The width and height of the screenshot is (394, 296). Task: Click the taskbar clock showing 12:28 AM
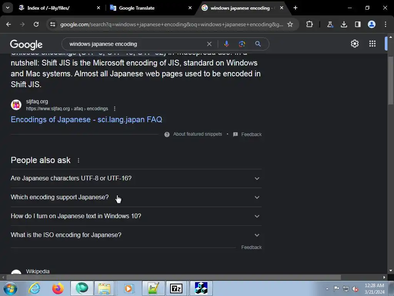pos(374,289)
